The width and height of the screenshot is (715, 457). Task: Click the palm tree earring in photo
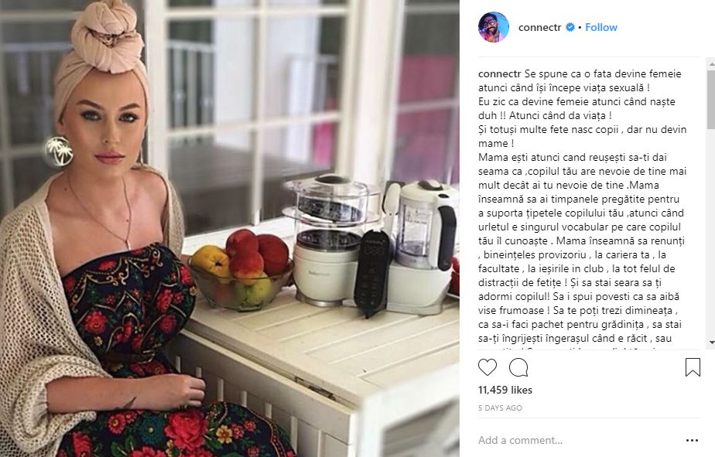coord(59,151)
